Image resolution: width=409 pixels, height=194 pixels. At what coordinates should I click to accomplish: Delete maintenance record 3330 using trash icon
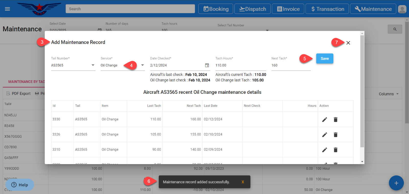click(335, 120)
